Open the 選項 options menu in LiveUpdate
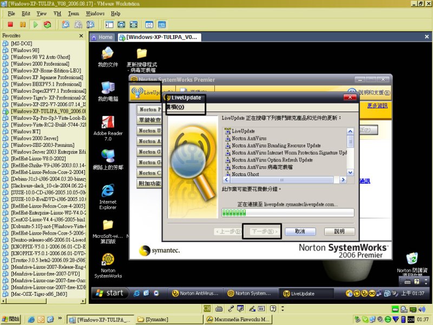Image resolution: width=433 pixels, height=325 pixels. coord(175,107)
